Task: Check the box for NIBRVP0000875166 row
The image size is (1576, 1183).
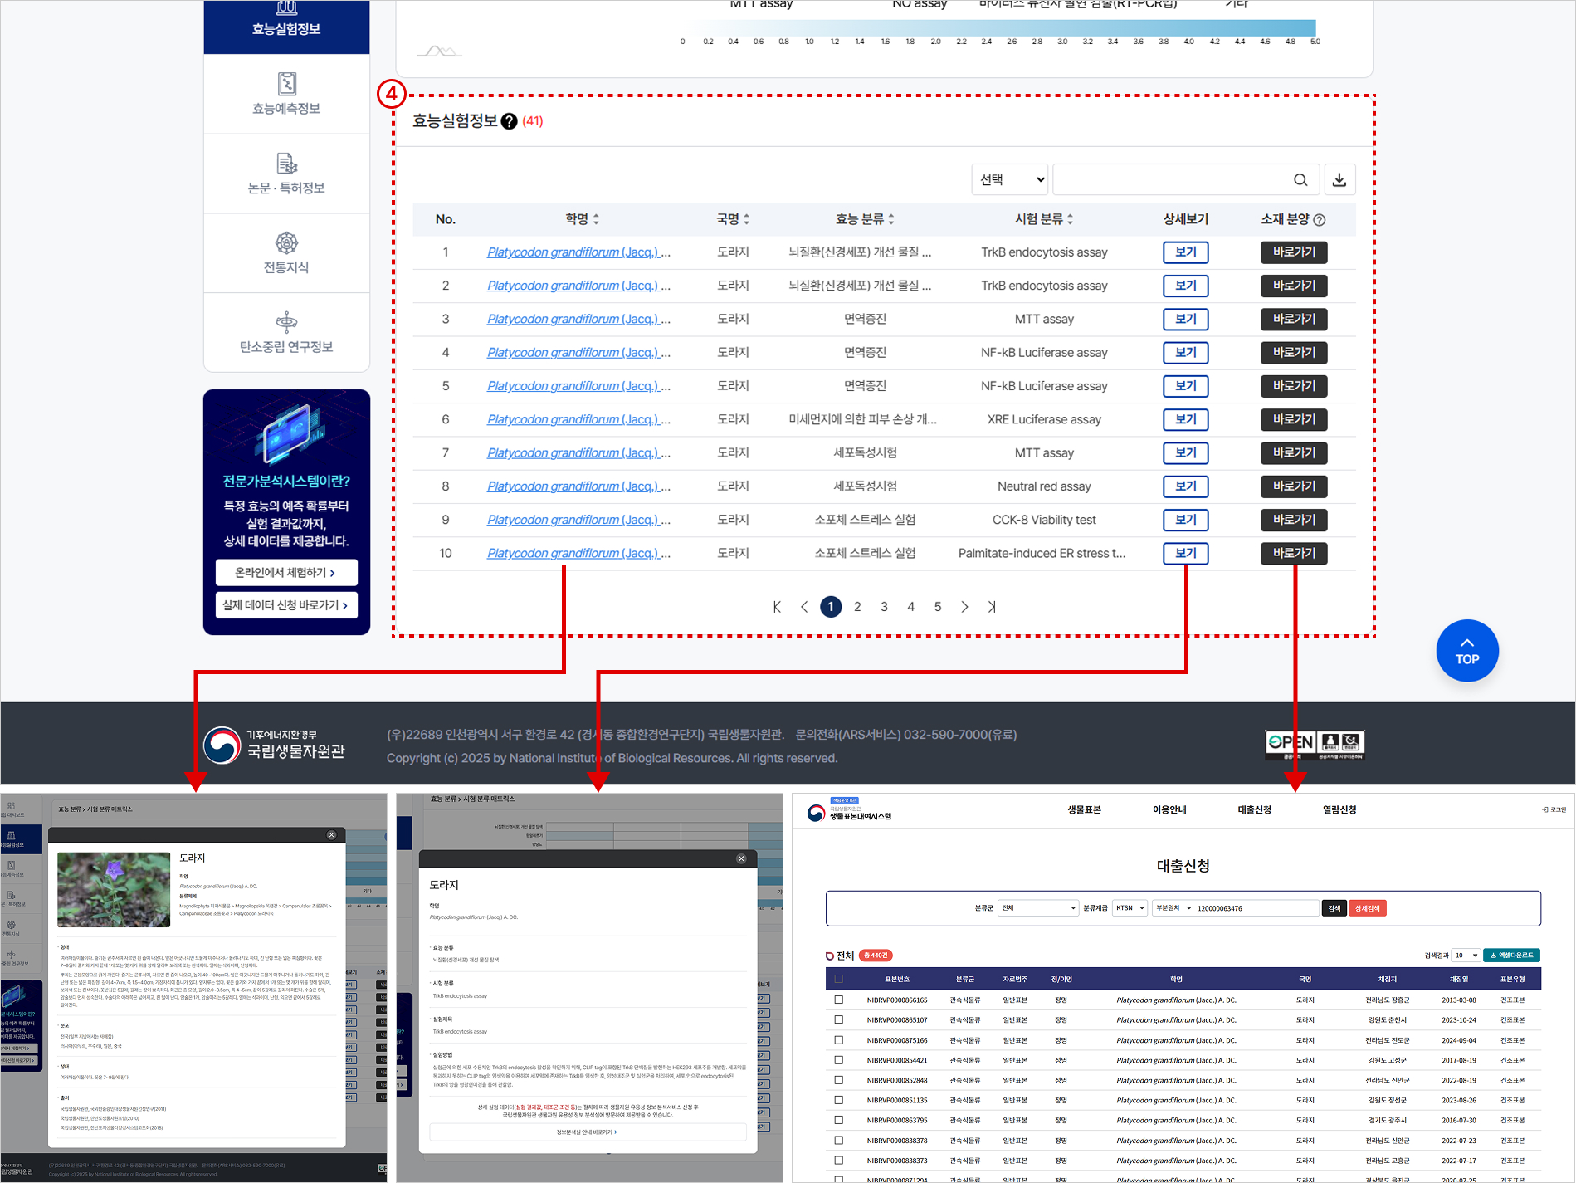Action: coord(839,1040)
